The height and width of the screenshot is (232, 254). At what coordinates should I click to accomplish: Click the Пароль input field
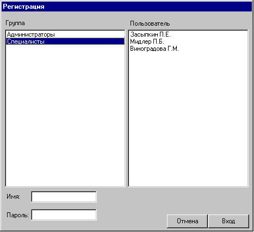point(64,215)
